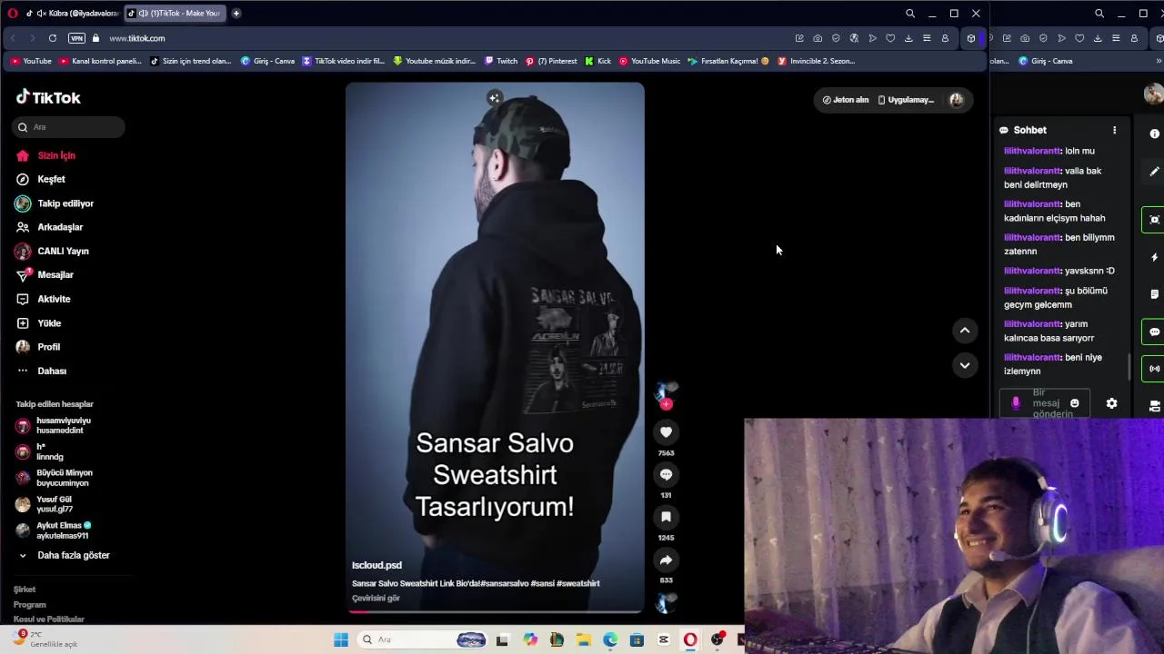Click the #sansarsalvo hashtag

pos(506,583)
